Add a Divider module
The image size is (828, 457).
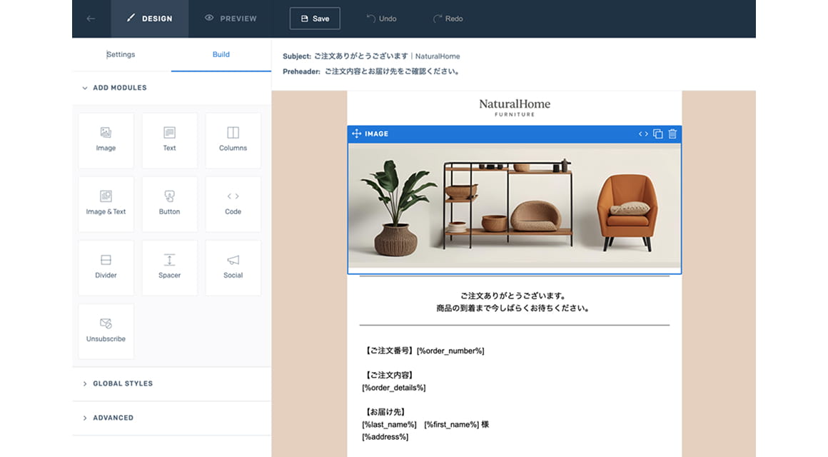click(106, 267)
